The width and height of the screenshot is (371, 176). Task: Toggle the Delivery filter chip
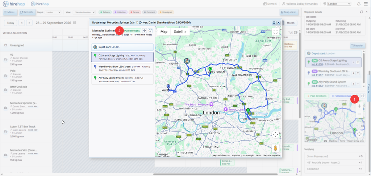105,12
